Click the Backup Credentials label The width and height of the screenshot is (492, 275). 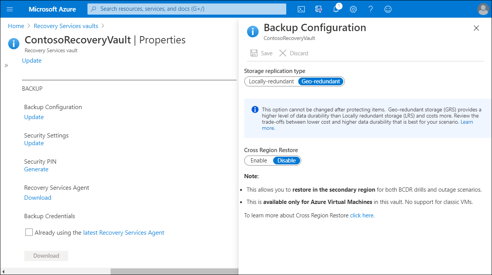[x=49, y=216]
